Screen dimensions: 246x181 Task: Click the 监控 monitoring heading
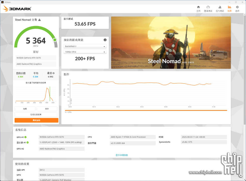coord(66,74)
